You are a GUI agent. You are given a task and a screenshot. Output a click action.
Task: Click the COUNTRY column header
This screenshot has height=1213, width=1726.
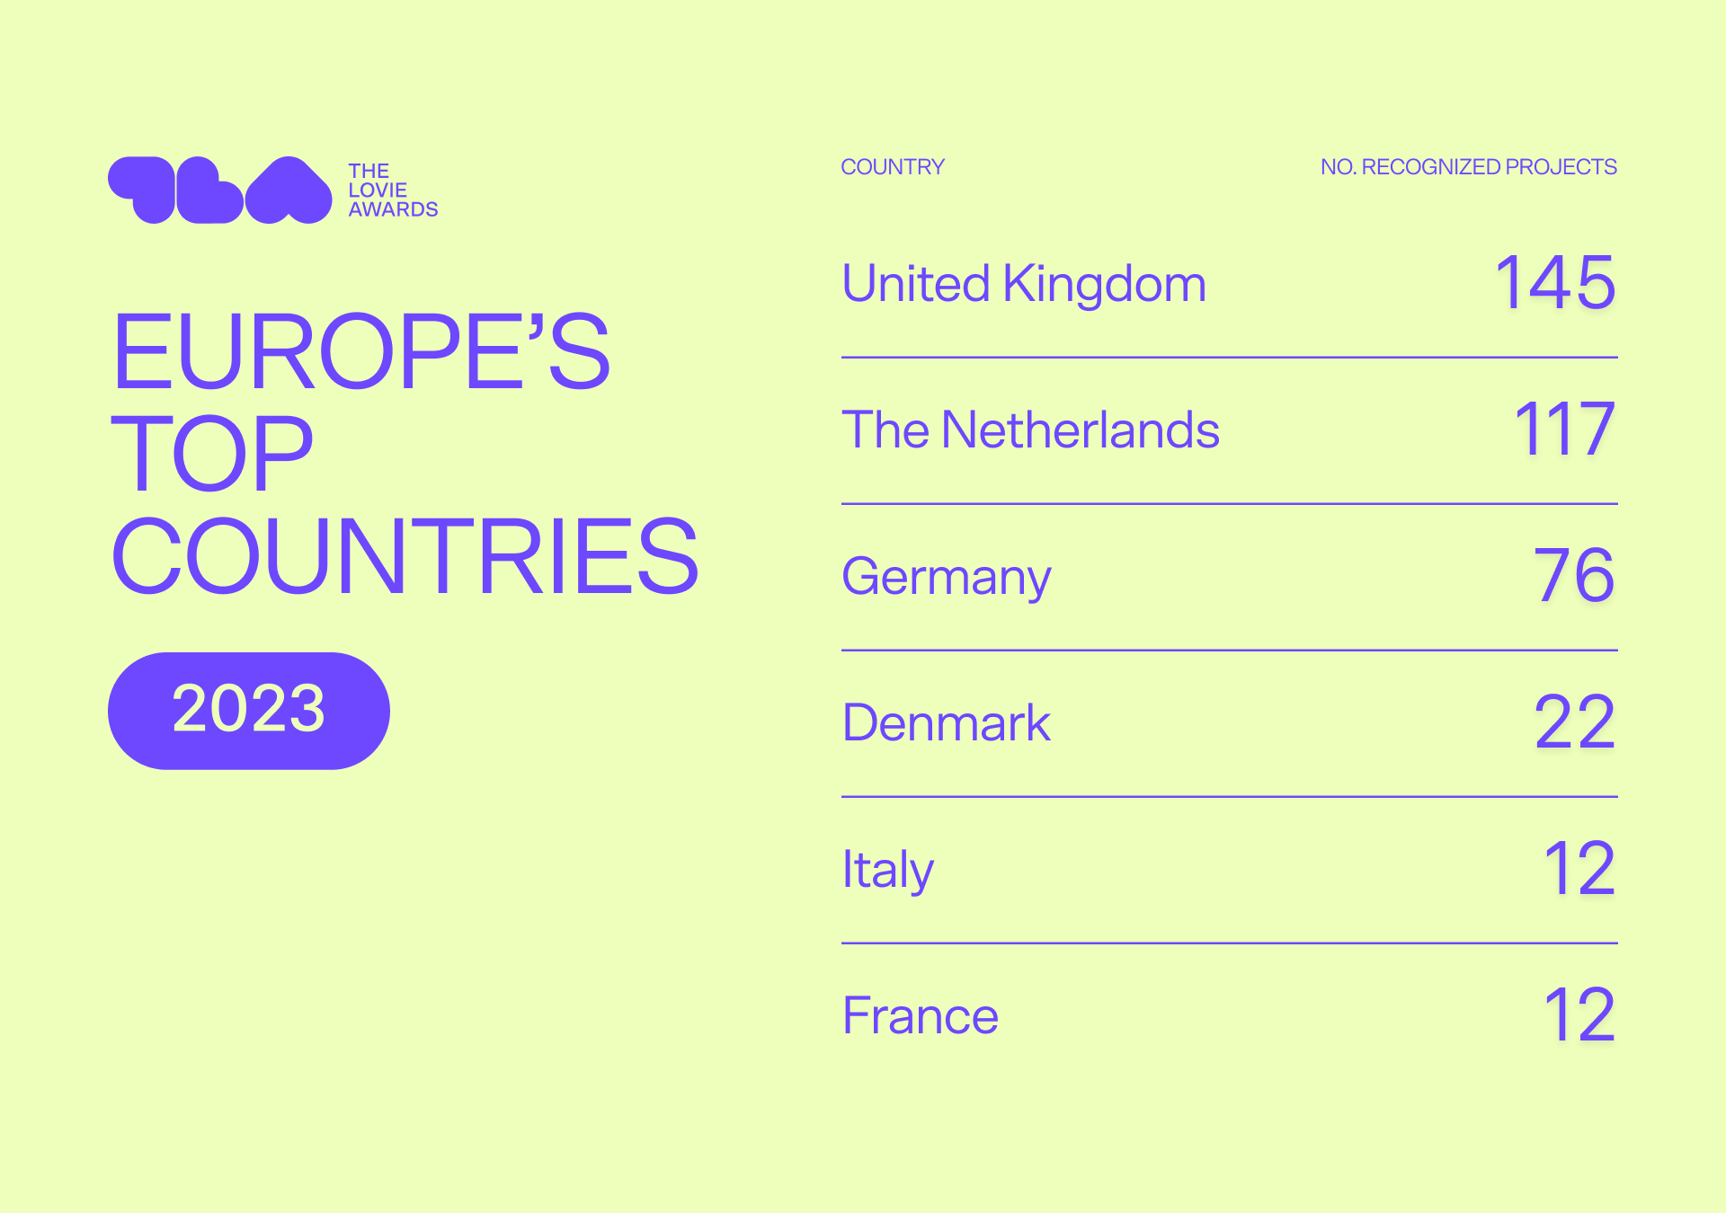tap(893, 167)
